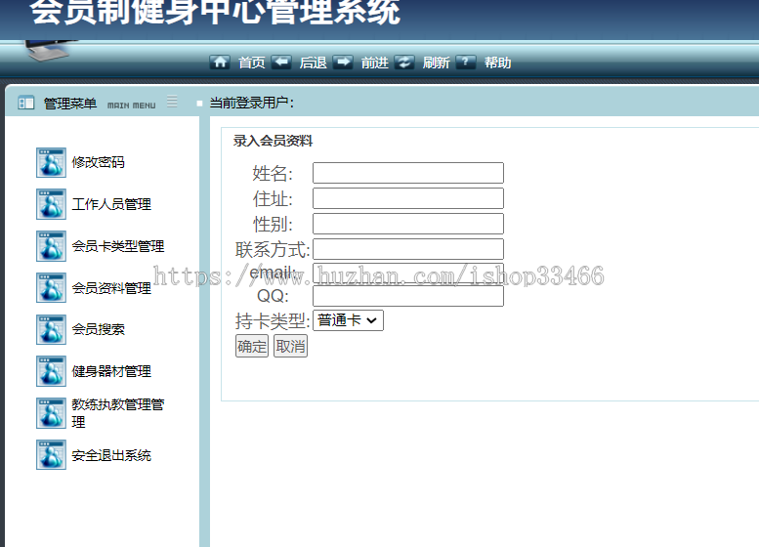Image resolution: width=759 pixels, height=547 pixels.
Task: Click the question mark icon beside 帮助
Action: pyautogui.click(x=466, y=62)
